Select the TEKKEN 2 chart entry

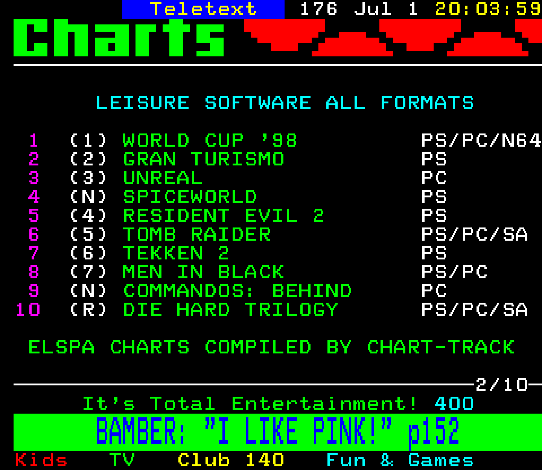pyautogui.click(x=176, y=253)
